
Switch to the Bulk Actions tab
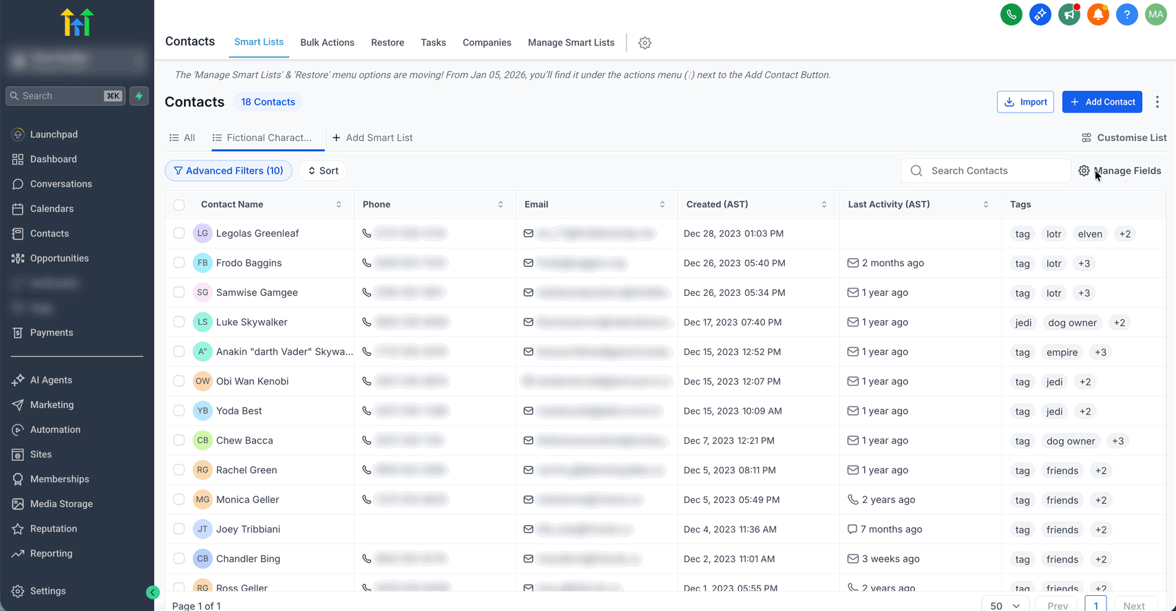coord(327,43)
